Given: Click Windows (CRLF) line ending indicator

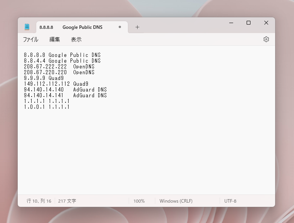Looking at the screenshot, I should point(176,201).
